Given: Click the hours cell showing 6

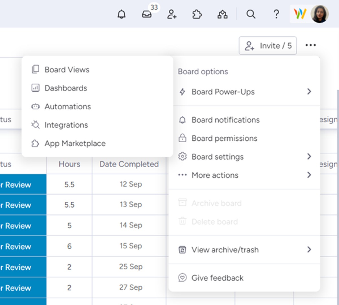Looking at the screenshot, I should point(69,246).
